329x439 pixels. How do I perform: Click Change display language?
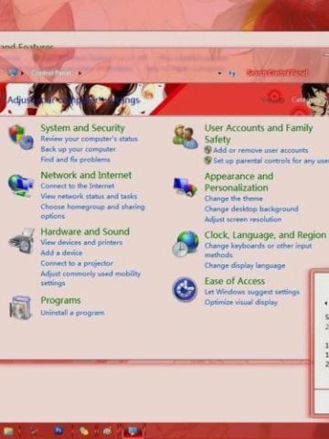coord(245,266)
